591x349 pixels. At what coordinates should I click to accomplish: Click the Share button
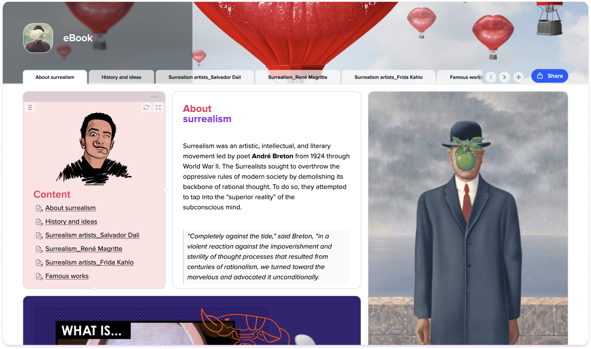point(550,76)
